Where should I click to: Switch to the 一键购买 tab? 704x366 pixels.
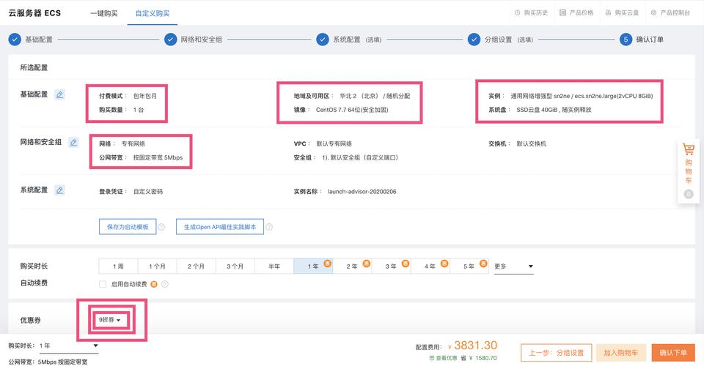pos(104,13)
